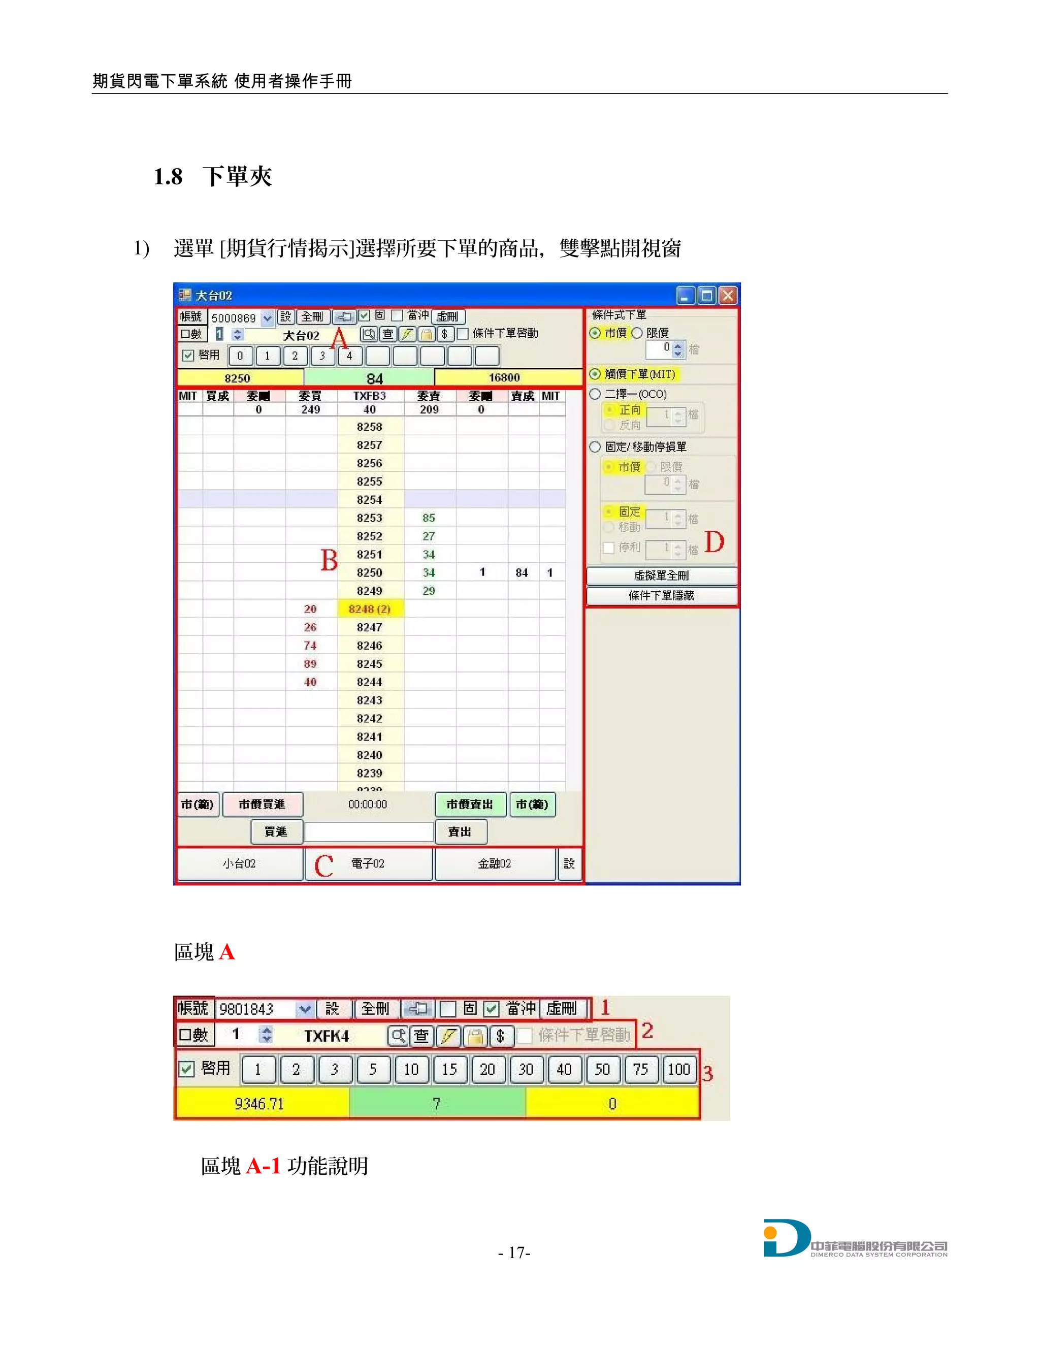Click magnifier quote icon beside 大台02 label

[369, 334]
